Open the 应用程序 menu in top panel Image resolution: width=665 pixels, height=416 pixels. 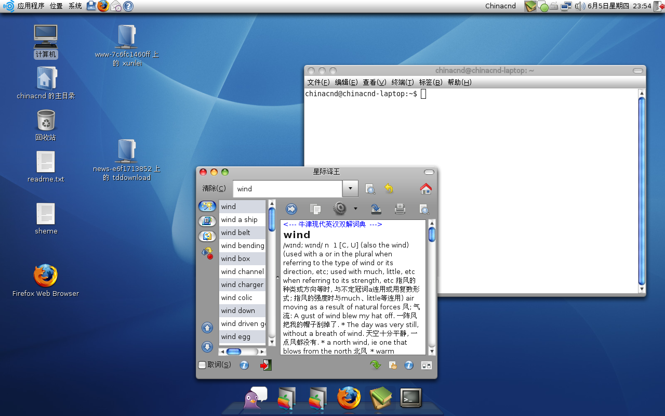tap(31, 6)
